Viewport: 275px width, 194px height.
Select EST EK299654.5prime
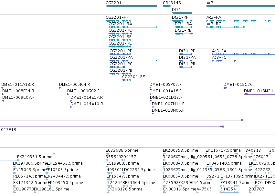tap(196, 183)
